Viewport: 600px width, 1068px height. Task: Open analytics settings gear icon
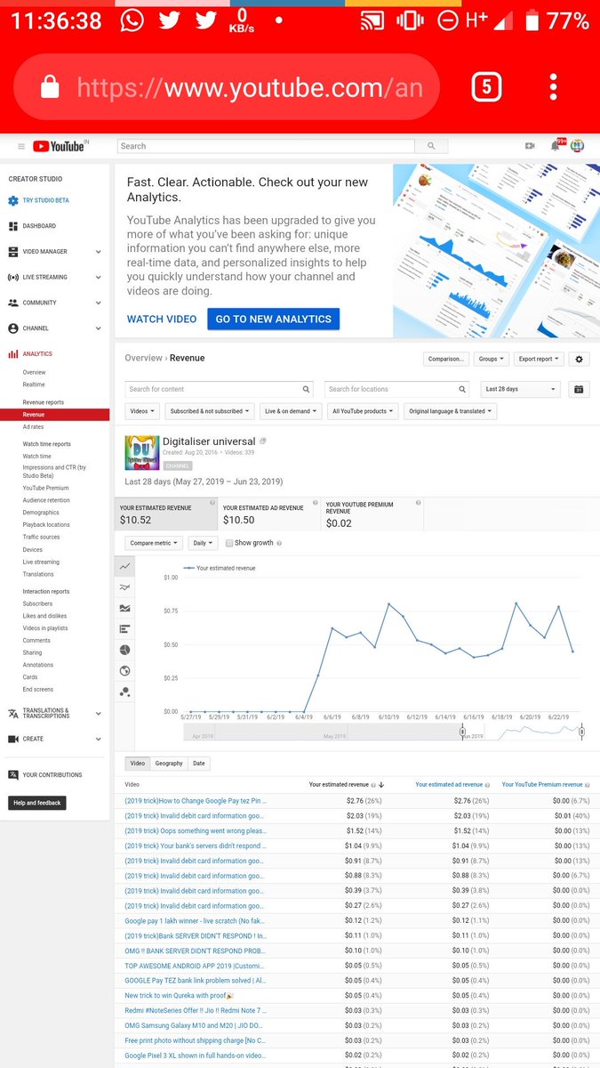tap(580, 359)
